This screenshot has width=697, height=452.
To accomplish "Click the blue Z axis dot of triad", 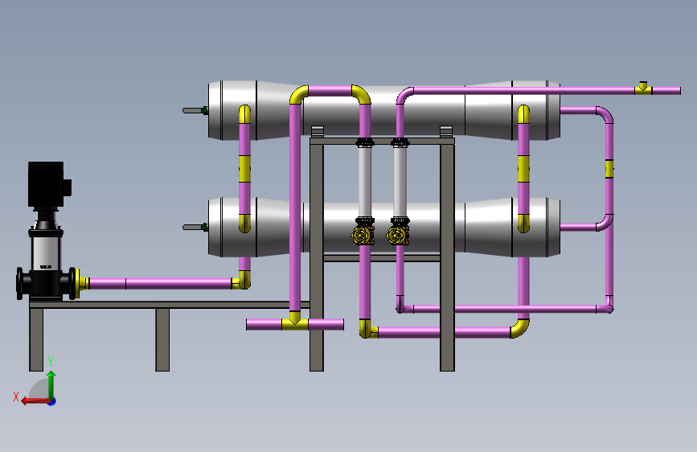I will pos(52,402).
